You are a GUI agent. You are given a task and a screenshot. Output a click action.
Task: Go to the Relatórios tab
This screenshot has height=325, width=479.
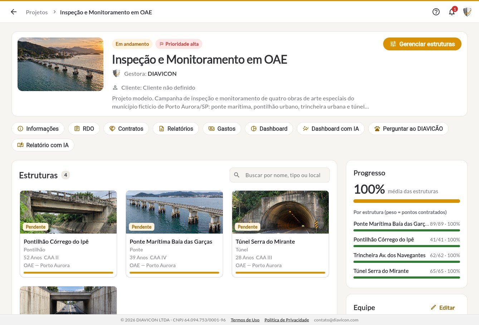[176, 129]
